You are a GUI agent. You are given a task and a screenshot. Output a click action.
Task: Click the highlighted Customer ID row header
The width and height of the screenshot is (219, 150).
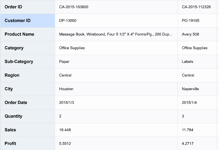[27, 20]
